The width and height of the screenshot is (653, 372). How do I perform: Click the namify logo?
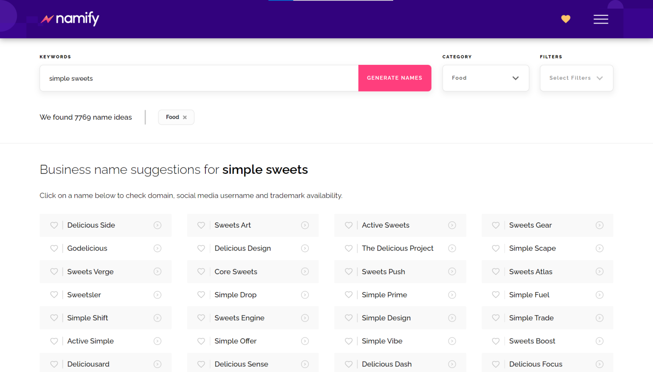coord(70,19)
